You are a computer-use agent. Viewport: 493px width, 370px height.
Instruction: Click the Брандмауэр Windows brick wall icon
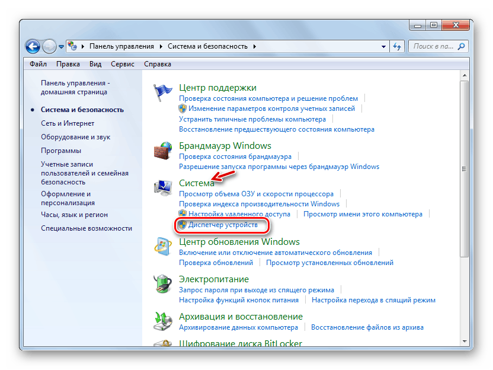click(162, 151)
